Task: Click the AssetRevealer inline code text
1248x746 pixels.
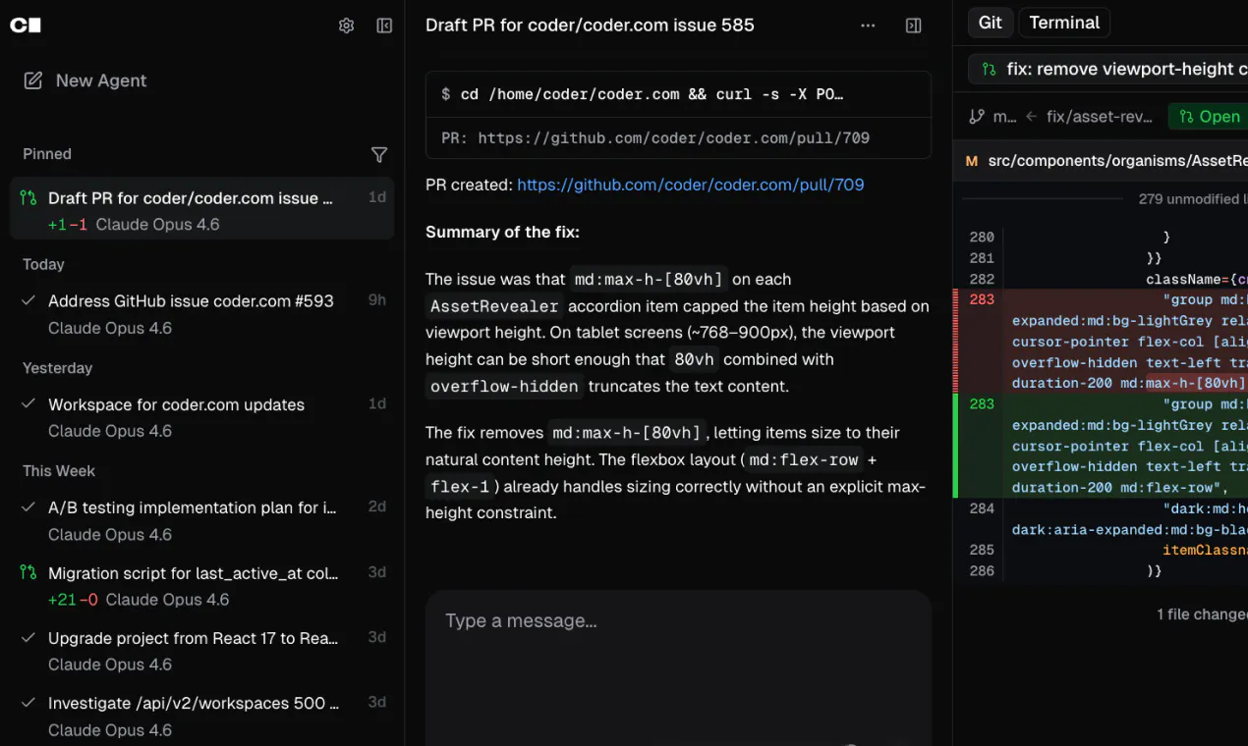Action: [x=494, y=306]
